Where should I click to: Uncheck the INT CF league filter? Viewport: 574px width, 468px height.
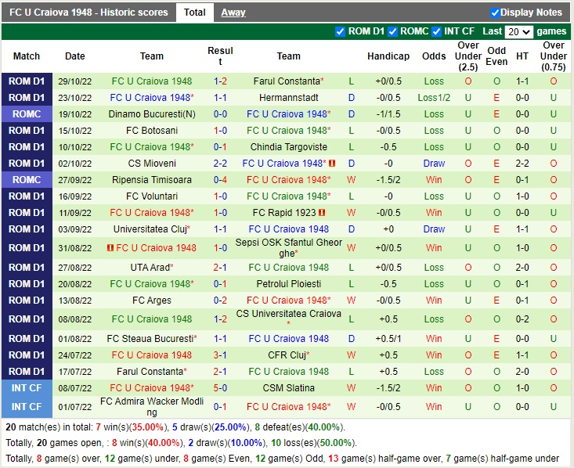[x=436, y=32]
